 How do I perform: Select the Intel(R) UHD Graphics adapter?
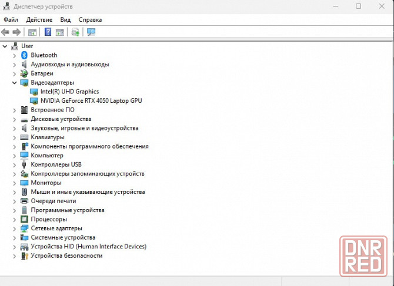69,92
